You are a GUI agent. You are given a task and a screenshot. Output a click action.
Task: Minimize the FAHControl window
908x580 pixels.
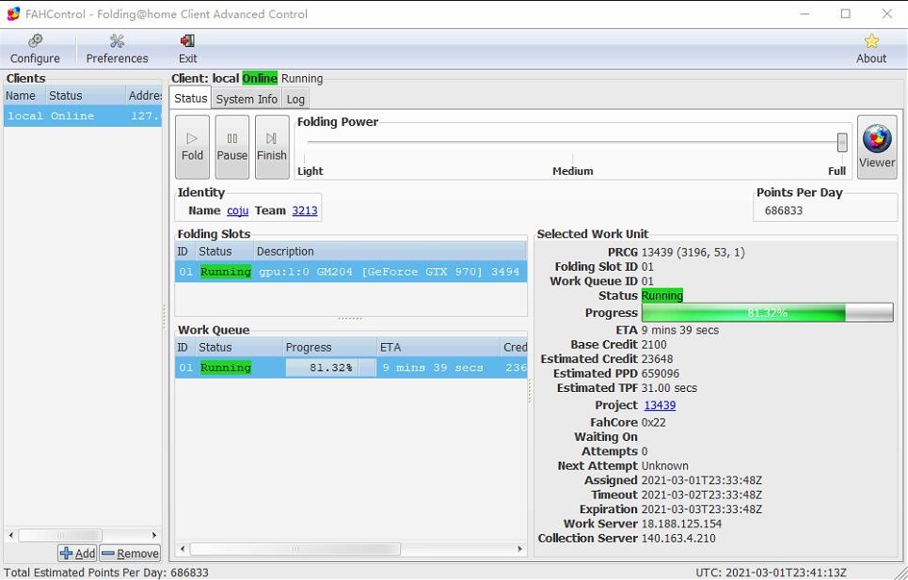point(804,14)
